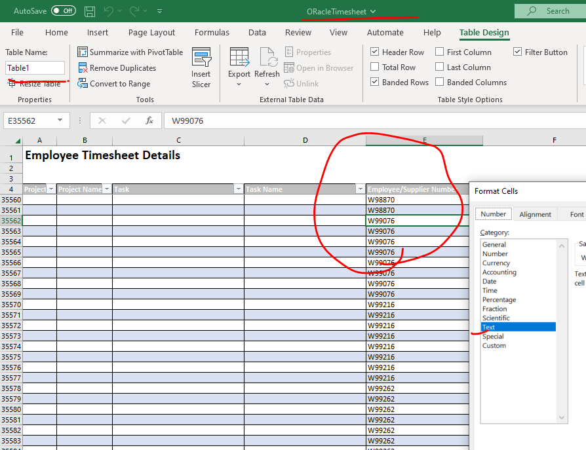The height and width of the screenshot is (450, 586).
Task: Uncheck the Header Row checkbox
Action: (x=374, y=52)
